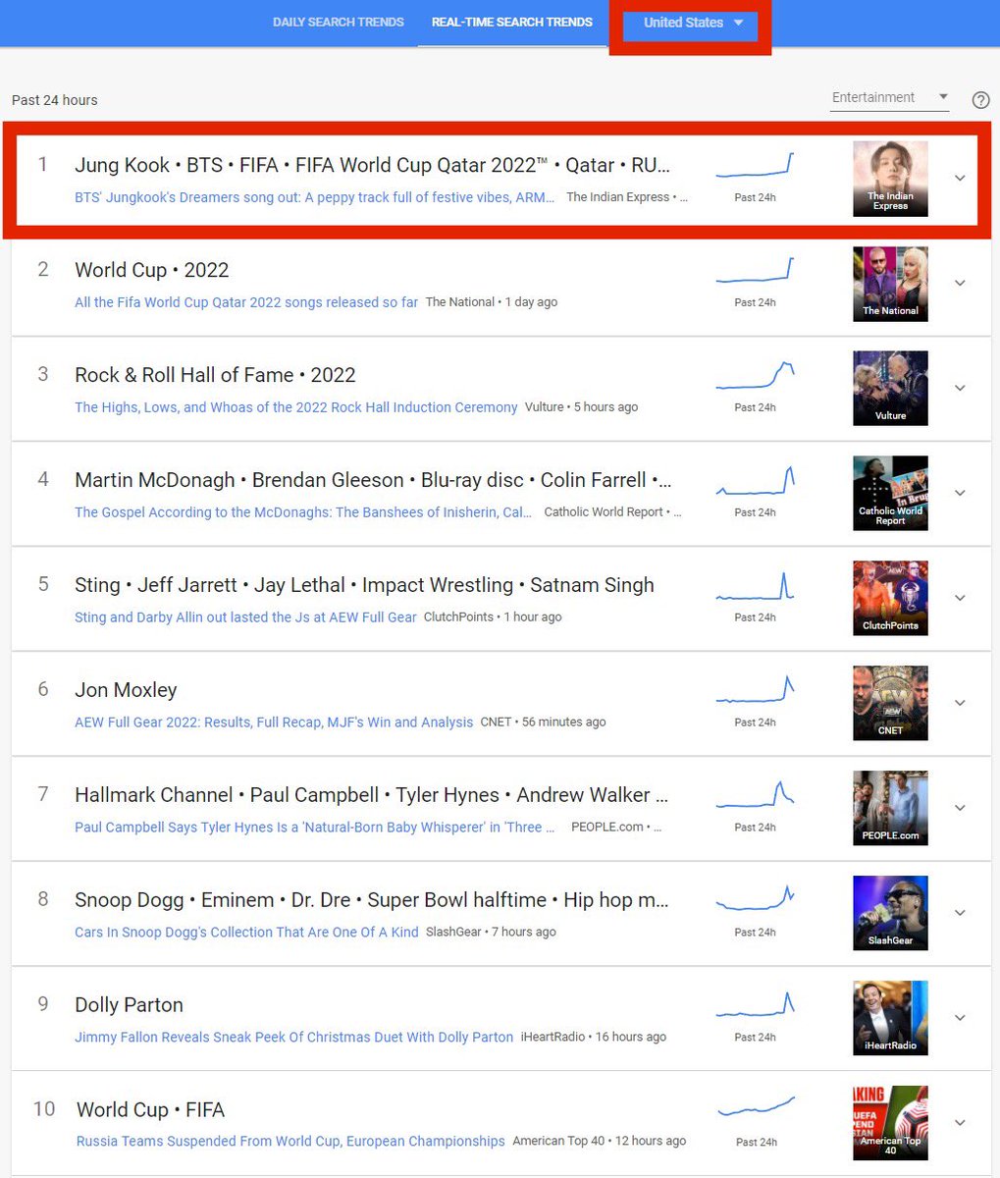Expand the Rock & Roll Hall of Fame row

tap(960, 388)
